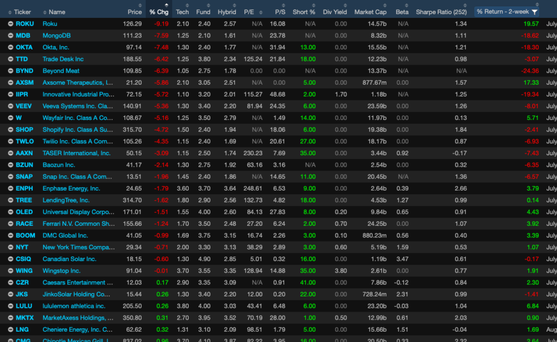Sort by Tech rating column

click(182, 12)
